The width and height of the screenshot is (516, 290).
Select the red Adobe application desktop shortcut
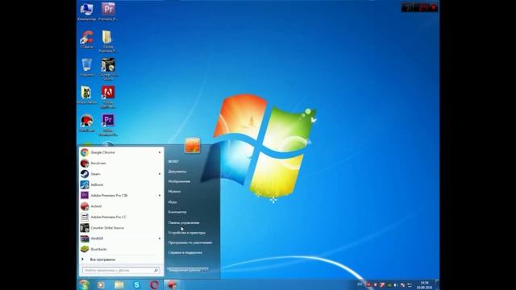108,97
